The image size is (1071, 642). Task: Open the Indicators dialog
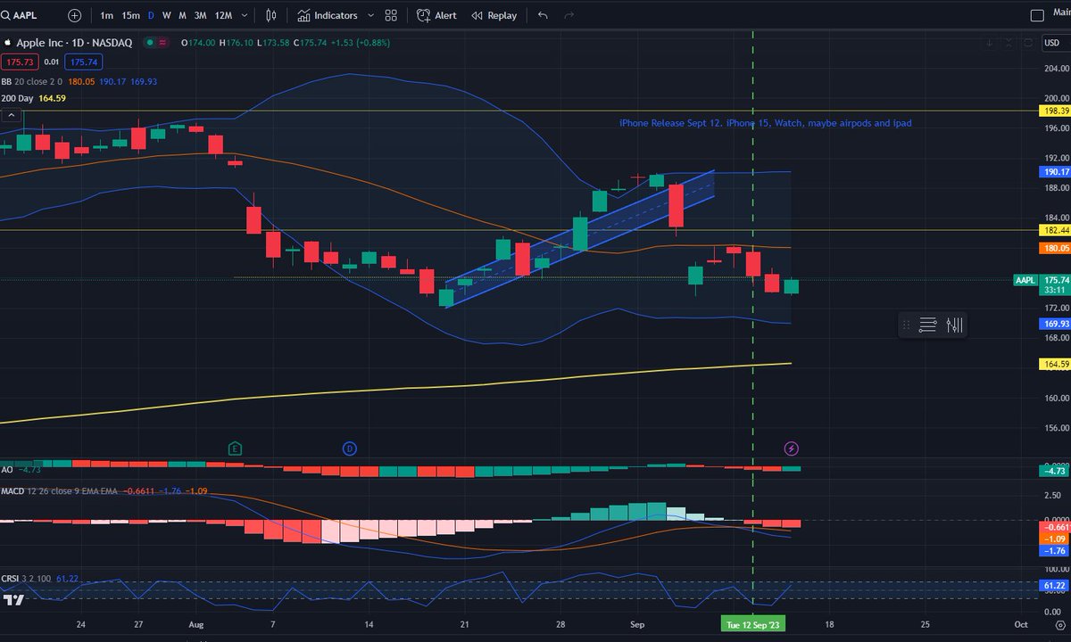[328, 15]
